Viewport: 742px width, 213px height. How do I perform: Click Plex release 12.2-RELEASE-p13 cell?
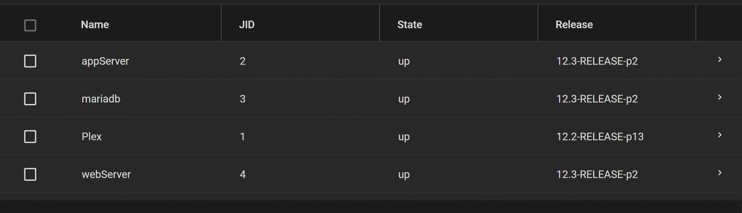600,136
